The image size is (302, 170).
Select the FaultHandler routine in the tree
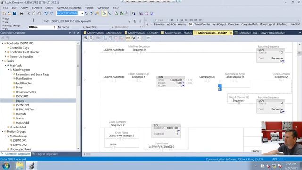tap(24, 83)
